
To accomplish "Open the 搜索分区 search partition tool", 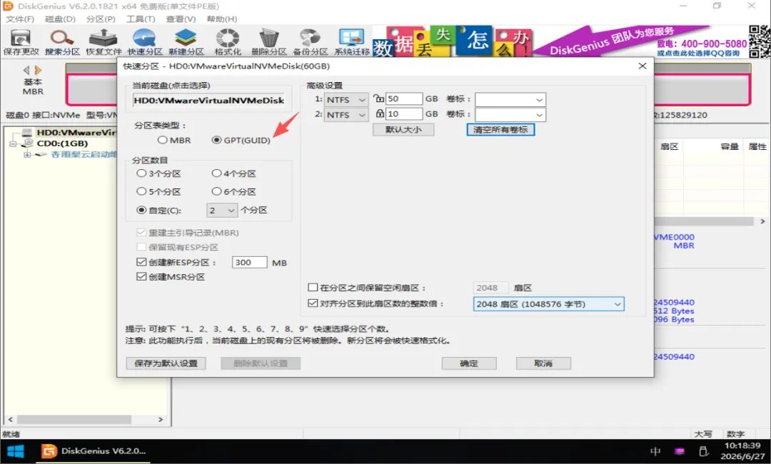I will click(62, 42).
